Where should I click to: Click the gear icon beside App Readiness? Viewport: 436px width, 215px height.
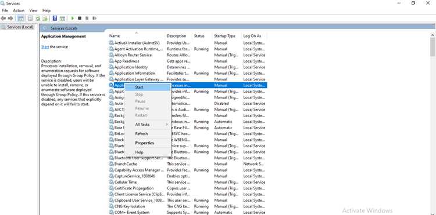112,61
